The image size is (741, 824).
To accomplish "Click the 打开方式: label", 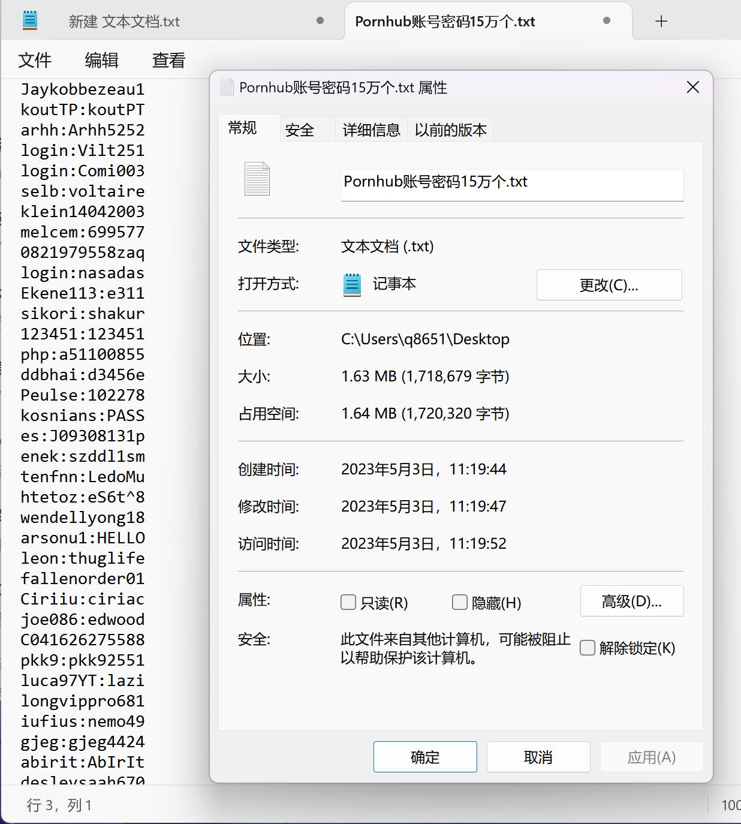I will [x=268, y=284].
